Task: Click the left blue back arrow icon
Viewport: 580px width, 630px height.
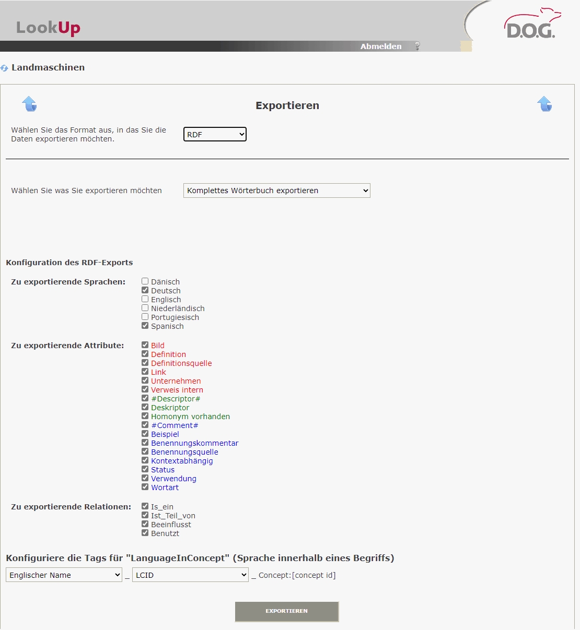Action: click(x=29, y=104)
